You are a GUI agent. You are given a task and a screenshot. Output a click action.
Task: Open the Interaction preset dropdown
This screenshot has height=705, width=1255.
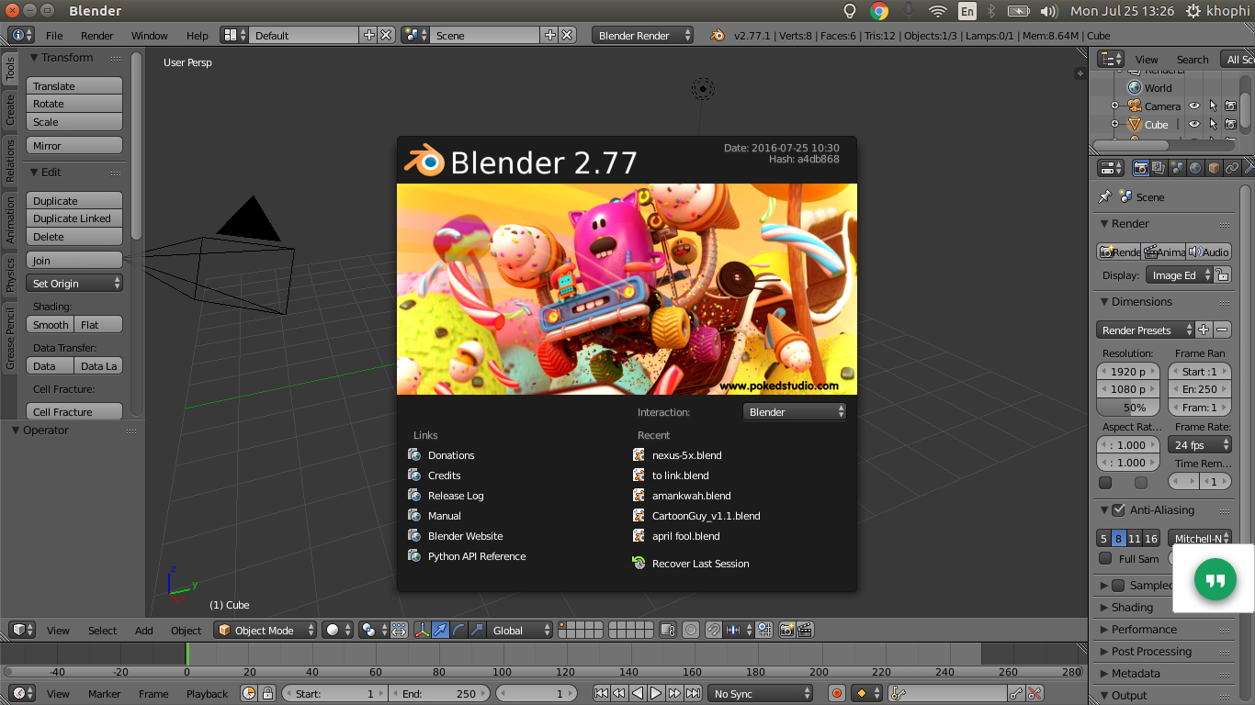click(x=794, y=412)
